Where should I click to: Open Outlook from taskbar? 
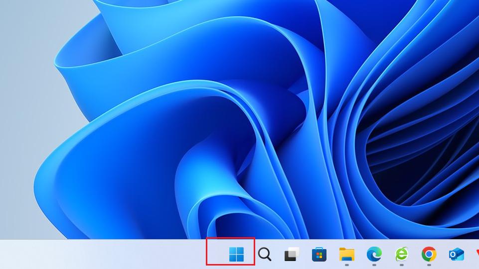[x=457, y=254]
